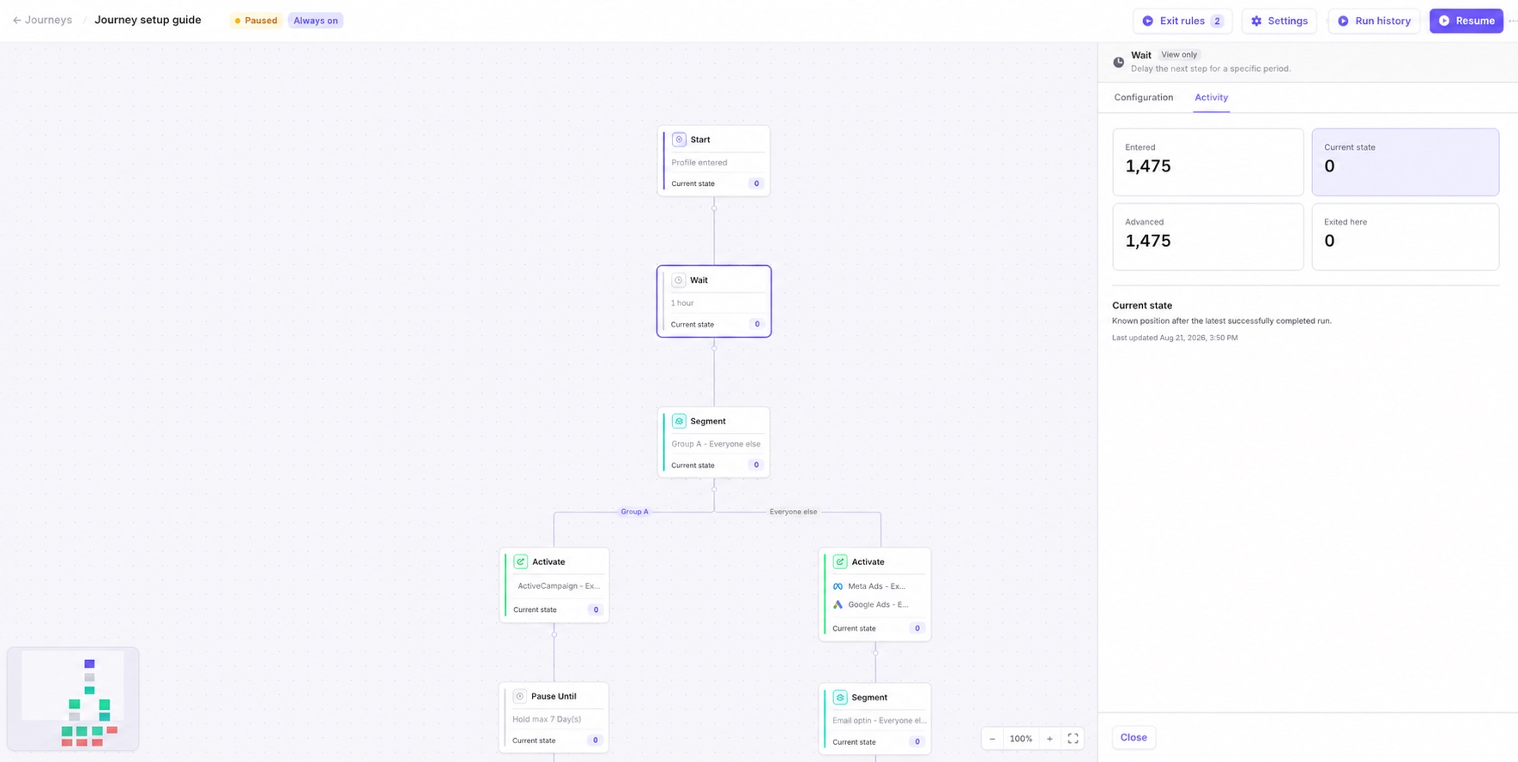1518x762 pixels.
Task: Select the Entered 1,475 stat card
Action: tap(1207, 162)
